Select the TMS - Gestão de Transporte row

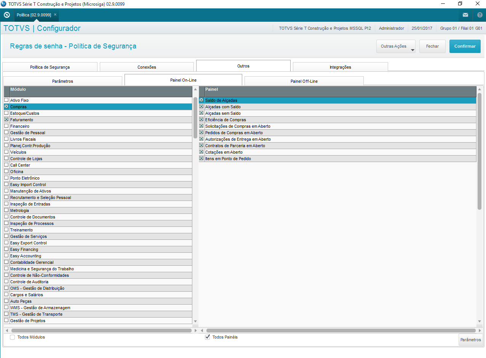[98, 314]
